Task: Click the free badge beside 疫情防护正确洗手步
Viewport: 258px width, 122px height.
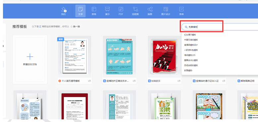Action: pos(104,81)
